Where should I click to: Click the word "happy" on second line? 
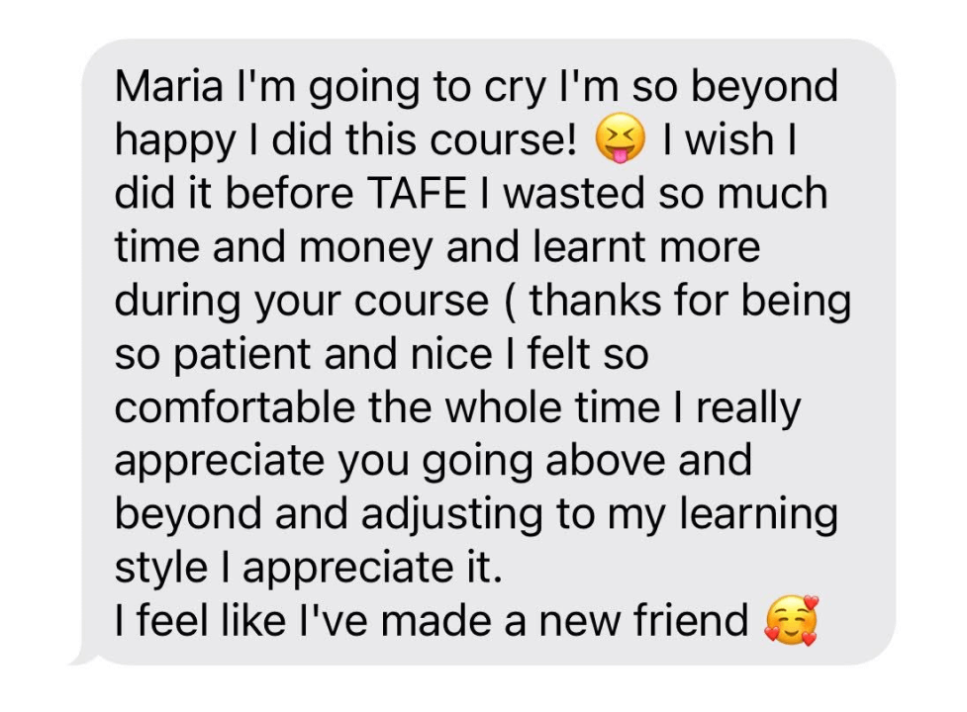point(175,141)
